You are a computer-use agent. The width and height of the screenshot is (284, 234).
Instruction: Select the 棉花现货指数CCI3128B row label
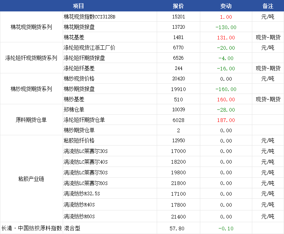tap(90, 17)
